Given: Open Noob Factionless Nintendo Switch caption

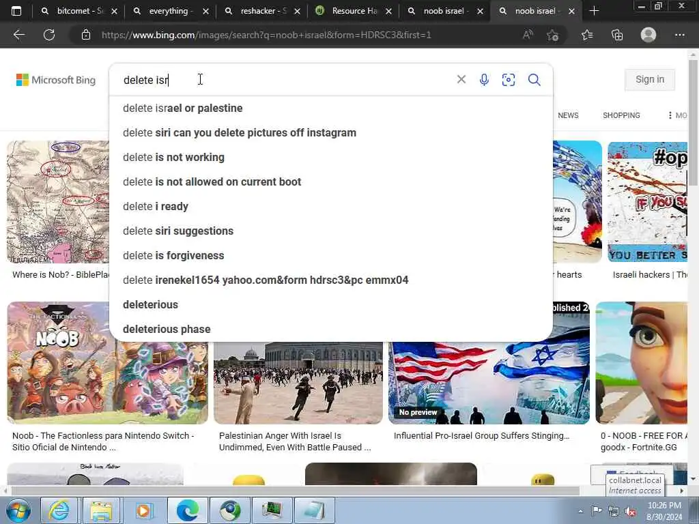Looking at the screenshot, I should tap(103, 441).
